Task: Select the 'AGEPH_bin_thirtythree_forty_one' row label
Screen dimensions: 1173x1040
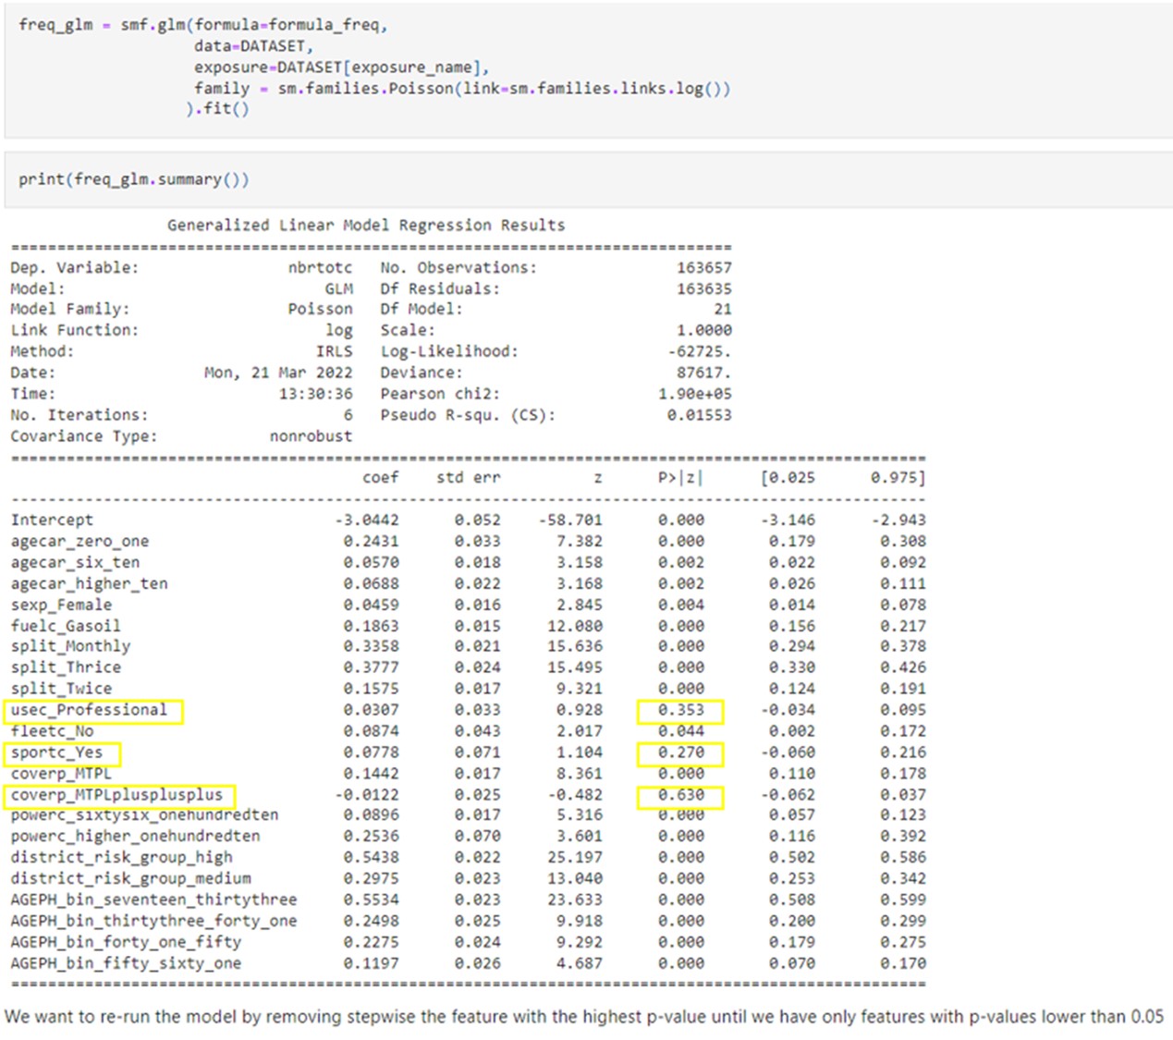Action: [153, 922]
